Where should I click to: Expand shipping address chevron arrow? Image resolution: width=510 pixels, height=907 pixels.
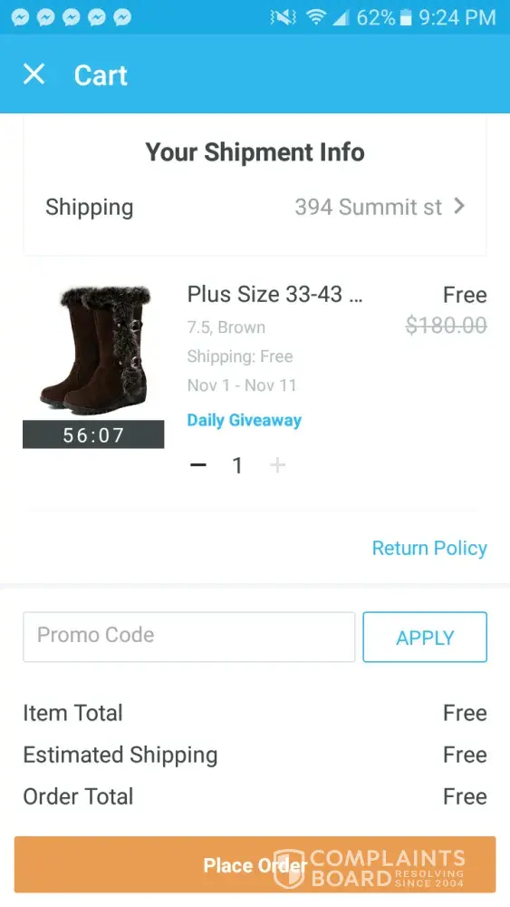[x=459, y=206]
